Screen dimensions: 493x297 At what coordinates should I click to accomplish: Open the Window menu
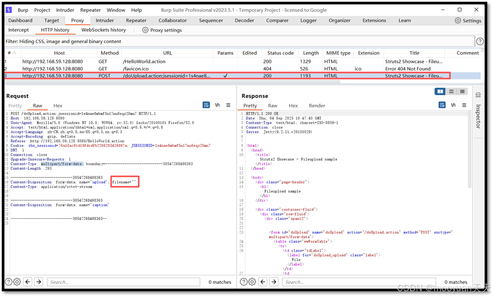tap(116, 10)
